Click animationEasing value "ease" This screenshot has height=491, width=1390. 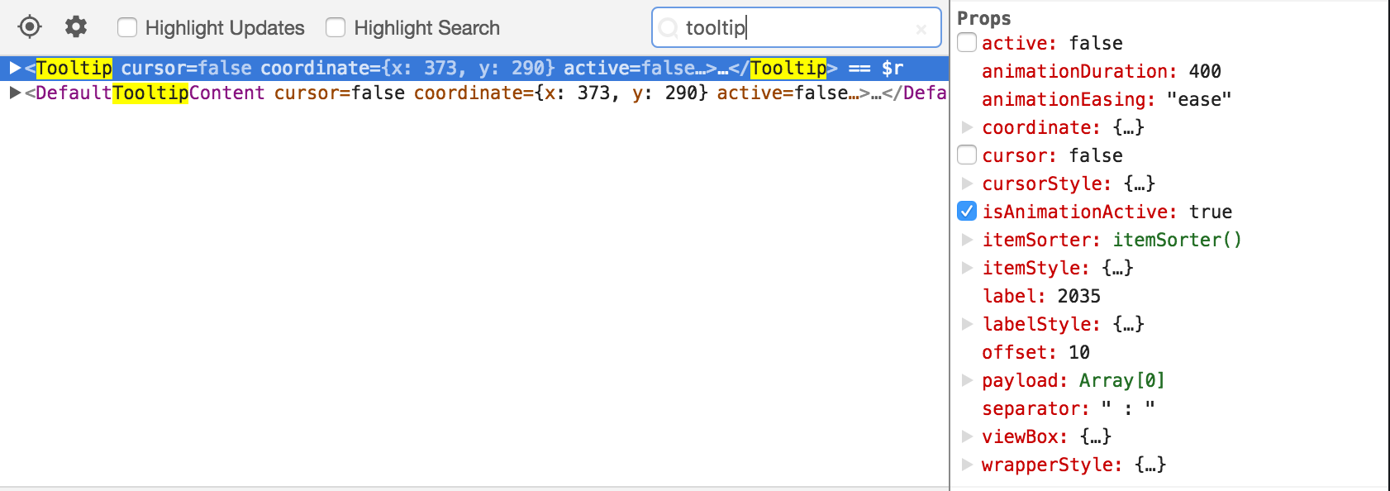point(1199,99)
